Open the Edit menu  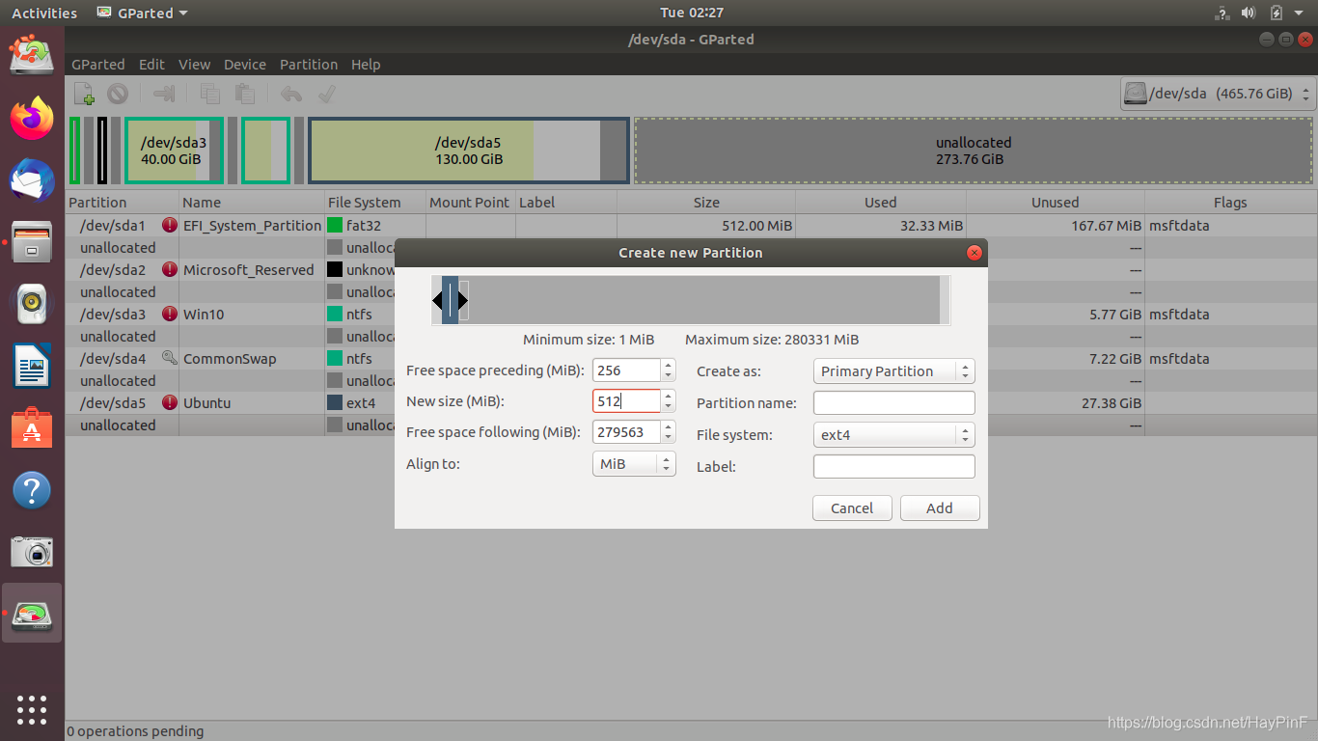click(151, 65)
